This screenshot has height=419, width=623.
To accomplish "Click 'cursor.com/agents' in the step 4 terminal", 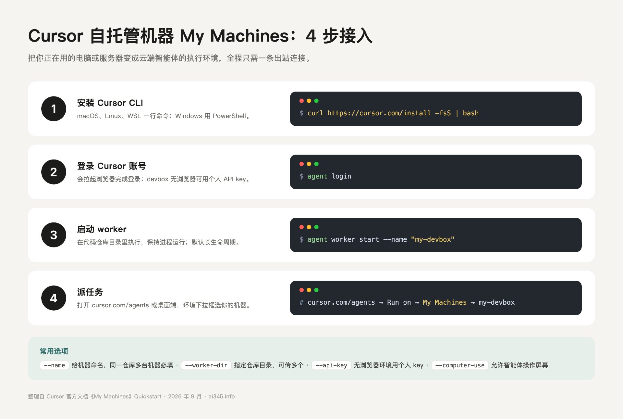I will point(341,302).
